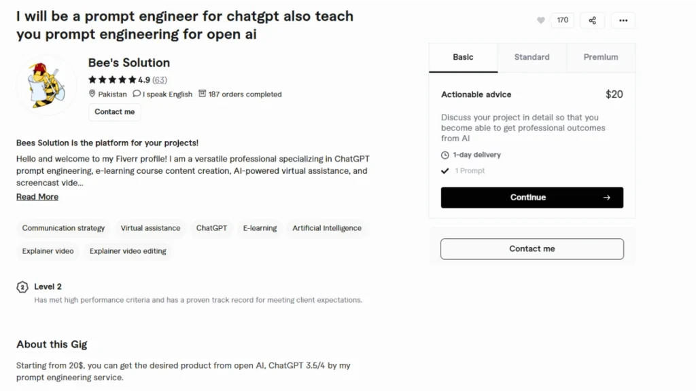Screen dimensions: 696x391
Task: Click the Explainer video editing tag
Action: (128, 251)
